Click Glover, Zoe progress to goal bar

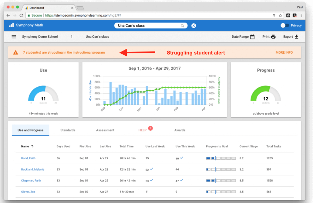click(x=221, y=191)
